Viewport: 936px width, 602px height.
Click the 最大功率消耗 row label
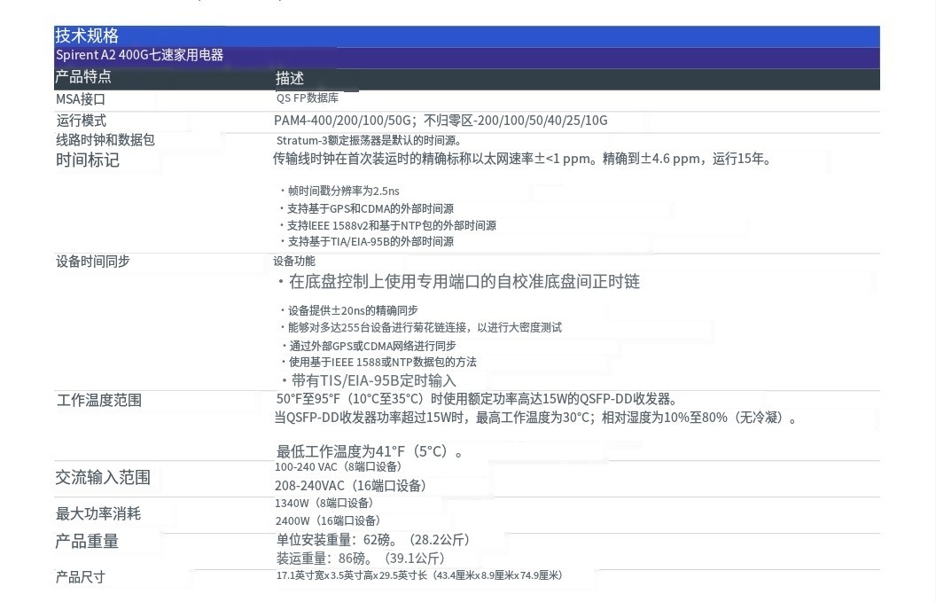(98, 514)
